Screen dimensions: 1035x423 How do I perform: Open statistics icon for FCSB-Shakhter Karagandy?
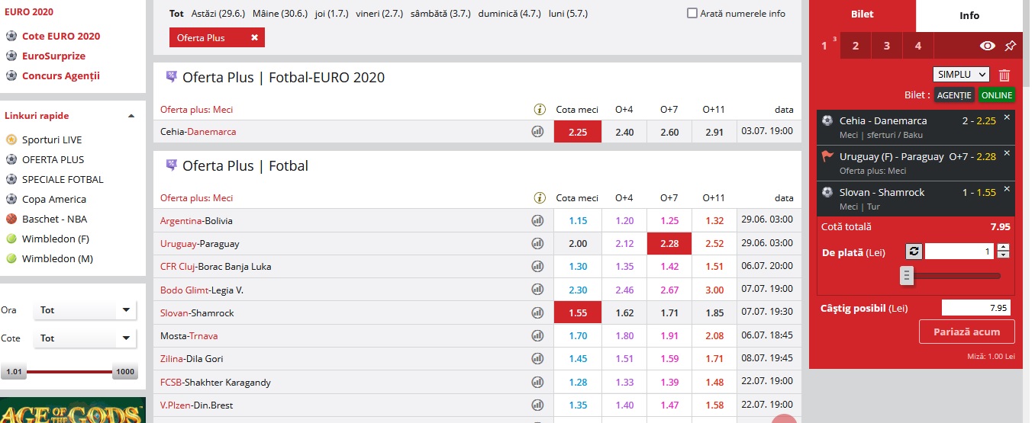tap(538, 382)
